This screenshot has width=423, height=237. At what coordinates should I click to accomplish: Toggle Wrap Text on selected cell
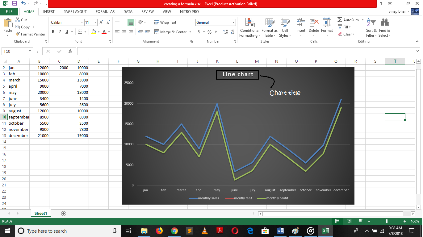165,23
